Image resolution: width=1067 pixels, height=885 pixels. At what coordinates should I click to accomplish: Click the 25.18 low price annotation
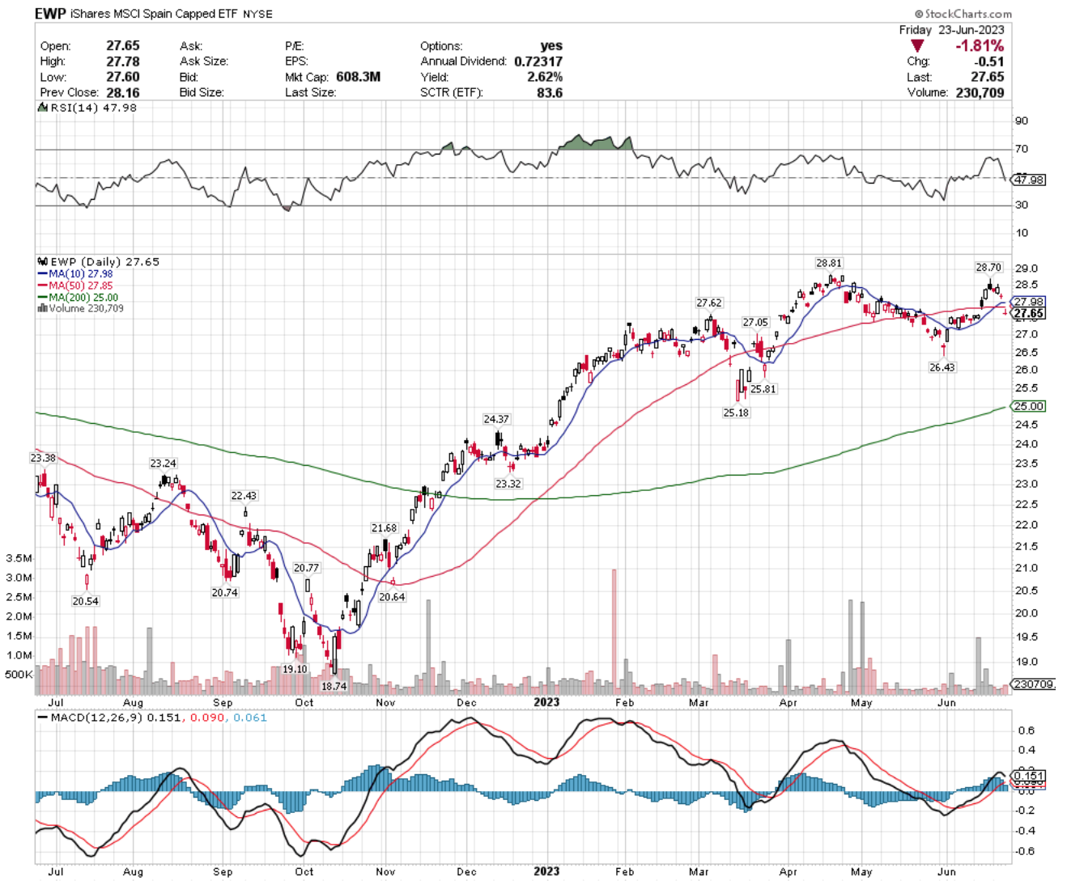[x=736, y=413]
